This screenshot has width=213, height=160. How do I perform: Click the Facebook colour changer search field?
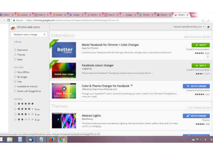click(x=28, y=34)
